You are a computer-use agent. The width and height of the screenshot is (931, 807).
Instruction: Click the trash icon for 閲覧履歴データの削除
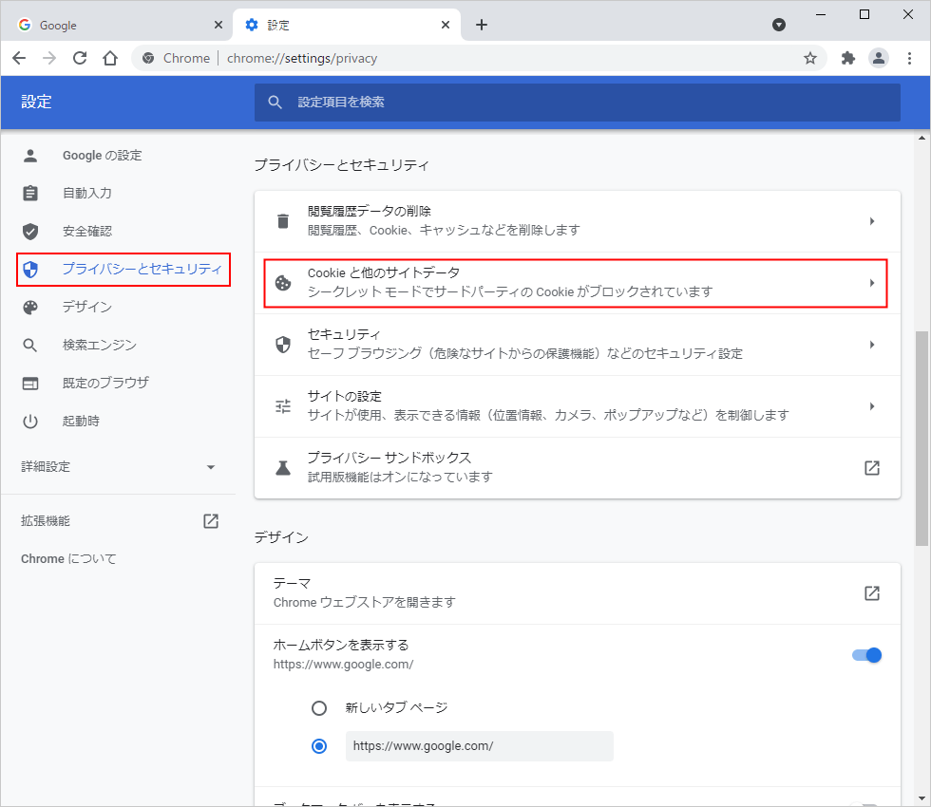click(283, 221)
